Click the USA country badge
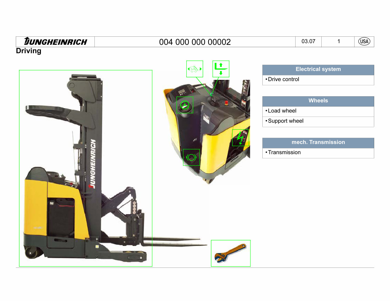 point(364,41)
